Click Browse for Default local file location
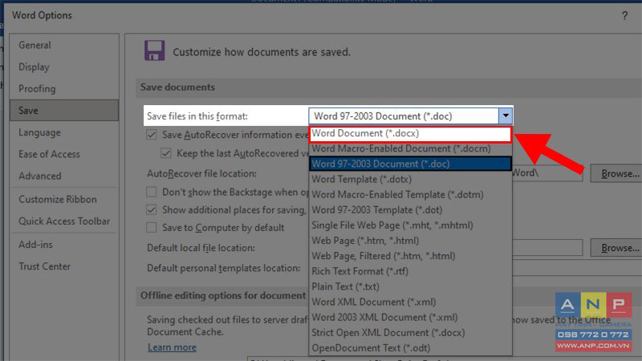 click(x=616, y=248)
